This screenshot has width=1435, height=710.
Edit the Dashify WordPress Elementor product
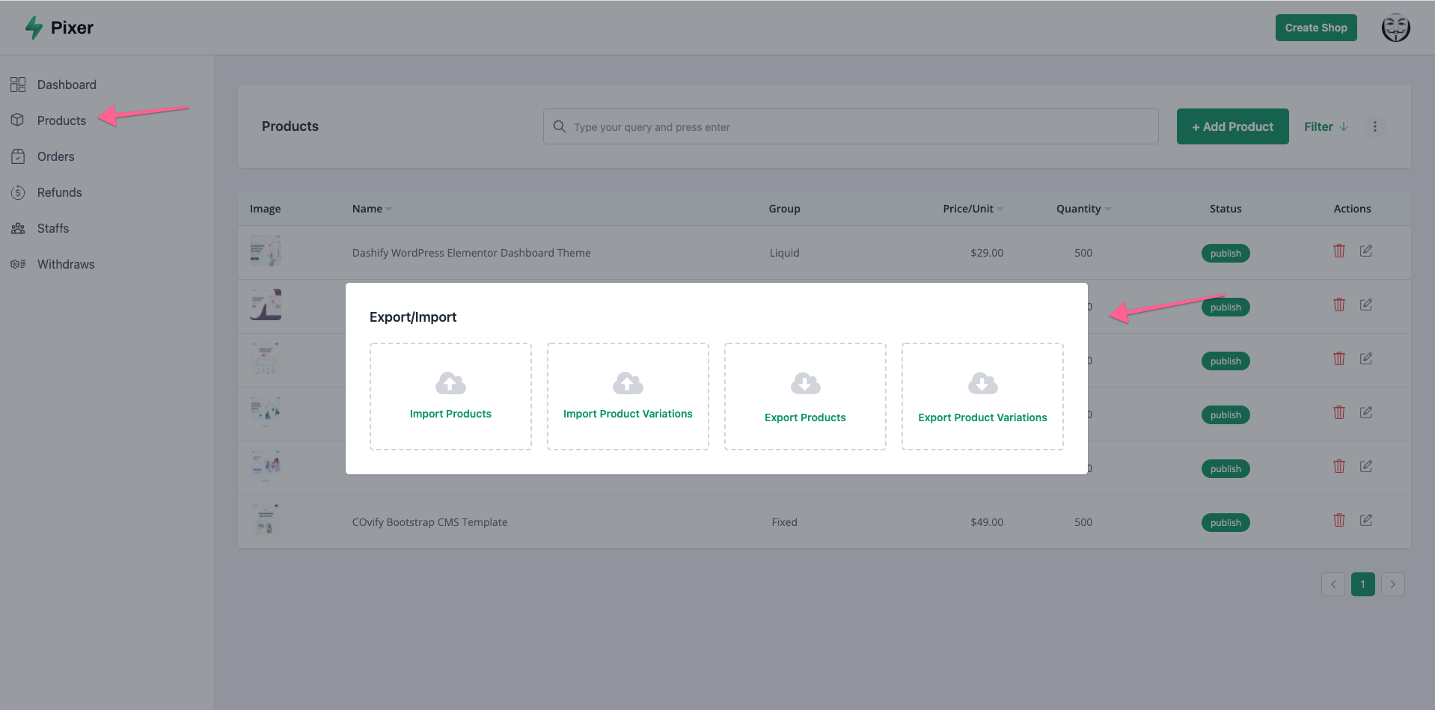tap(1365, 251)
